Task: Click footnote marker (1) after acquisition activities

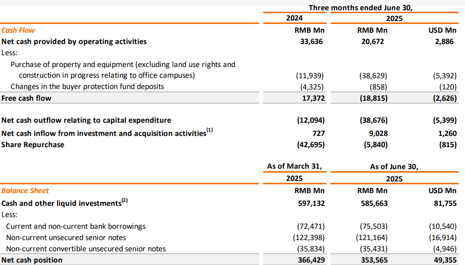Action: click(210, 130)
